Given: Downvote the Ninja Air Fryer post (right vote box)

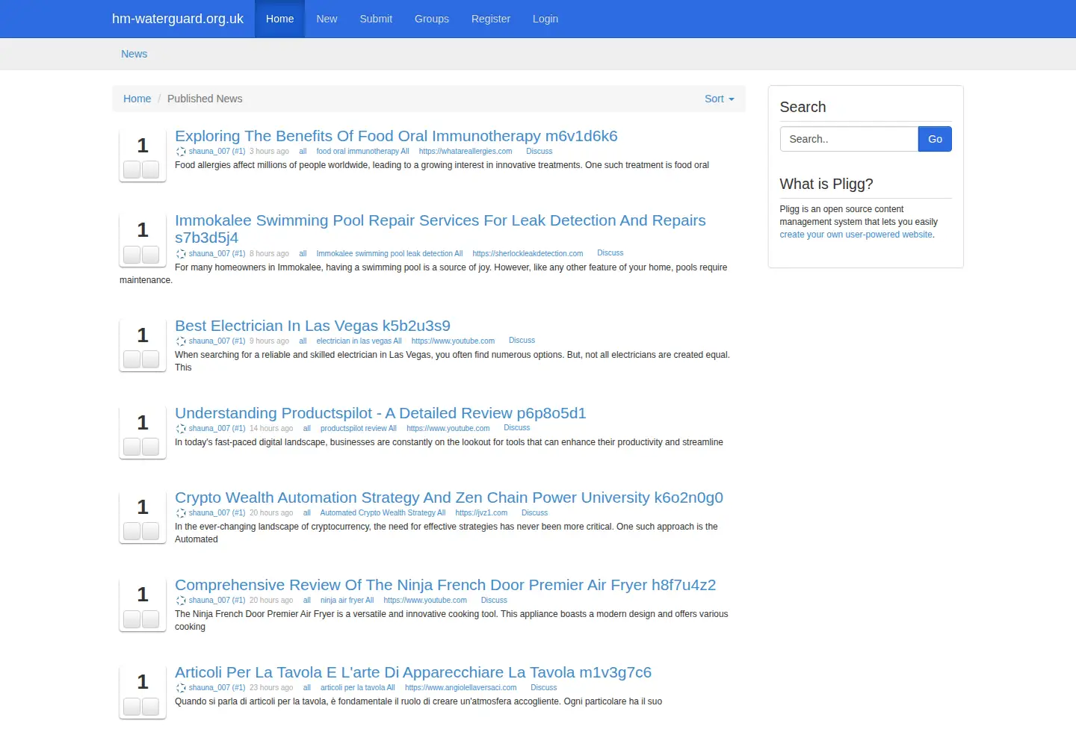Looking at the screenshot, I should 150,619.
